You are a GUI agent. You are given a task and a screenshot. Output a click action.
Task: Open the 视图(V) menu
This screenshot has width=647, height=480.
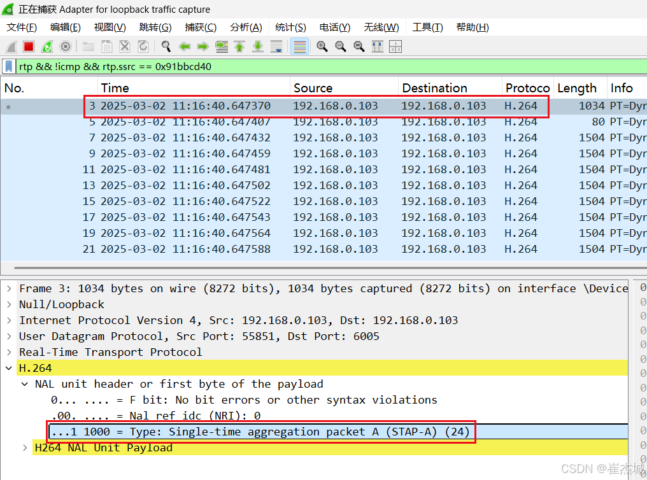pyautogui.click(x=110, y=27)
